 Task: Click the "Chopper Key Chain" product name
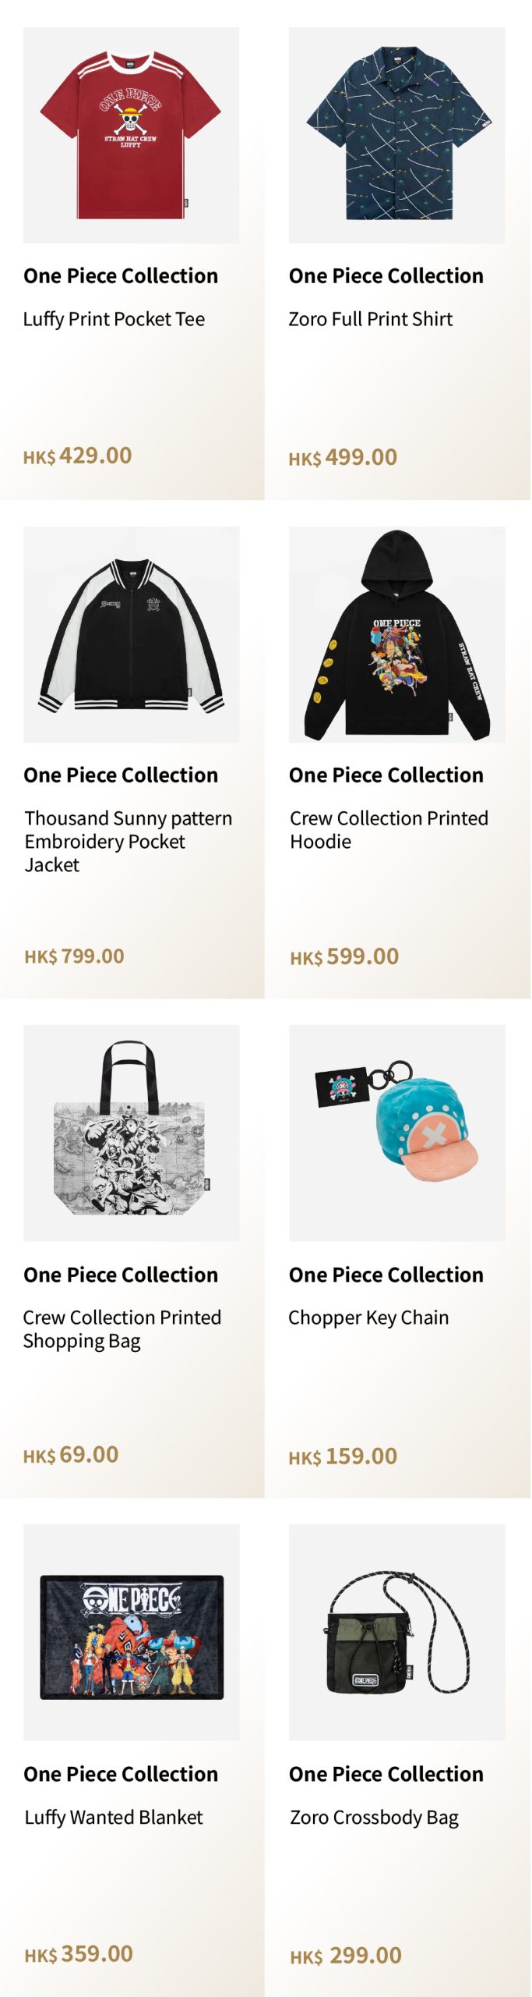[x=368, y=1318]
